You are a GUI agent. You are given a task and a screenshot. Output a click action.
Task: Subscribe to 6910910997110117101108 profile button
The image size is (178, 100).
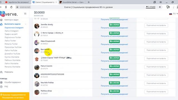coord(156,75)
